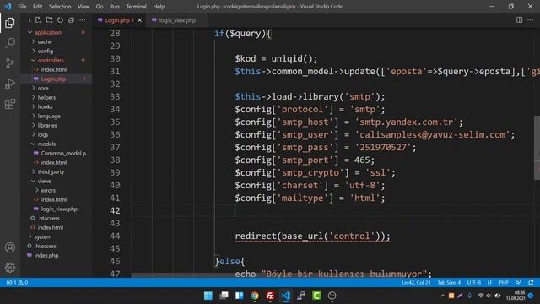
Task: Expand the logs folder
Action: pos(43,134)
